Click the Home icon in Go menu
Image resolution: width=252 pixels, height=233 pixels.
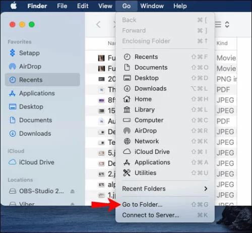[127, 99]
